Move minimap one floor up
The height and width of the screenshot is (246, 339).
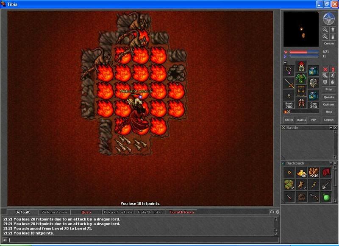pos(333,30)
